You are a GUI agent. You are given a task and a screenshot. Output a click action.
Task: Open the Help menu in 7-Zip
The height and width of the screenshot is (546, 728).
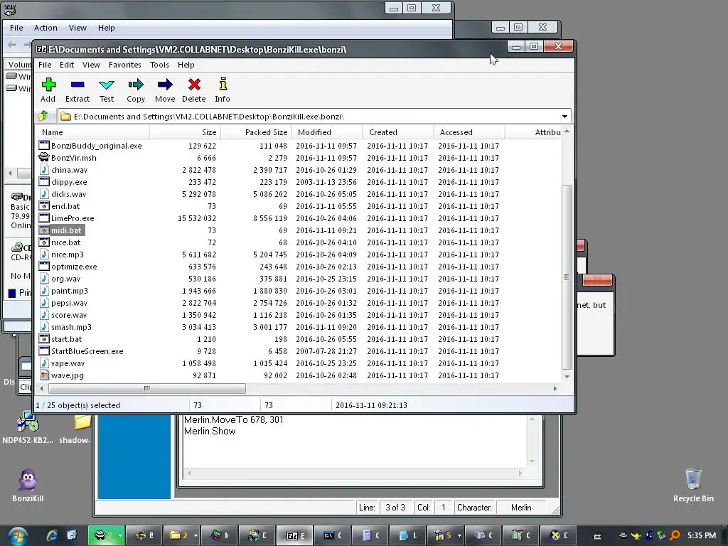pyautogui.click(x=186, y=65)
